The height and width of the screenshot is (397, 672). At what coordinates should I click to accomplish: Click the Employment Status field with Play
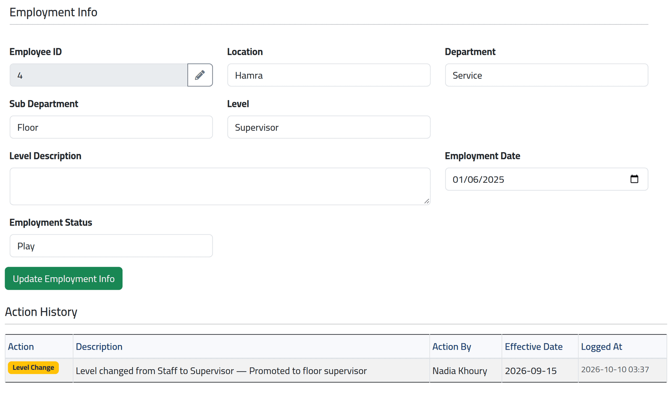(111, 246)
